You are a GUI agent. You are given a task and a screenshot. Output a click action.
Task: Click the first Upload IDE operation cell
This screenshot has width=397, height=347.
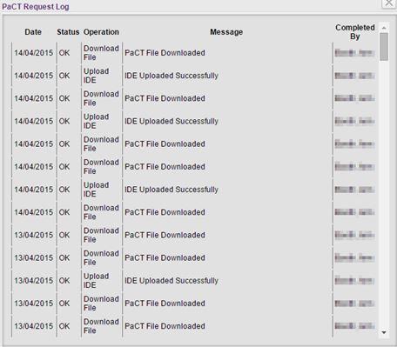coord(97,76)
